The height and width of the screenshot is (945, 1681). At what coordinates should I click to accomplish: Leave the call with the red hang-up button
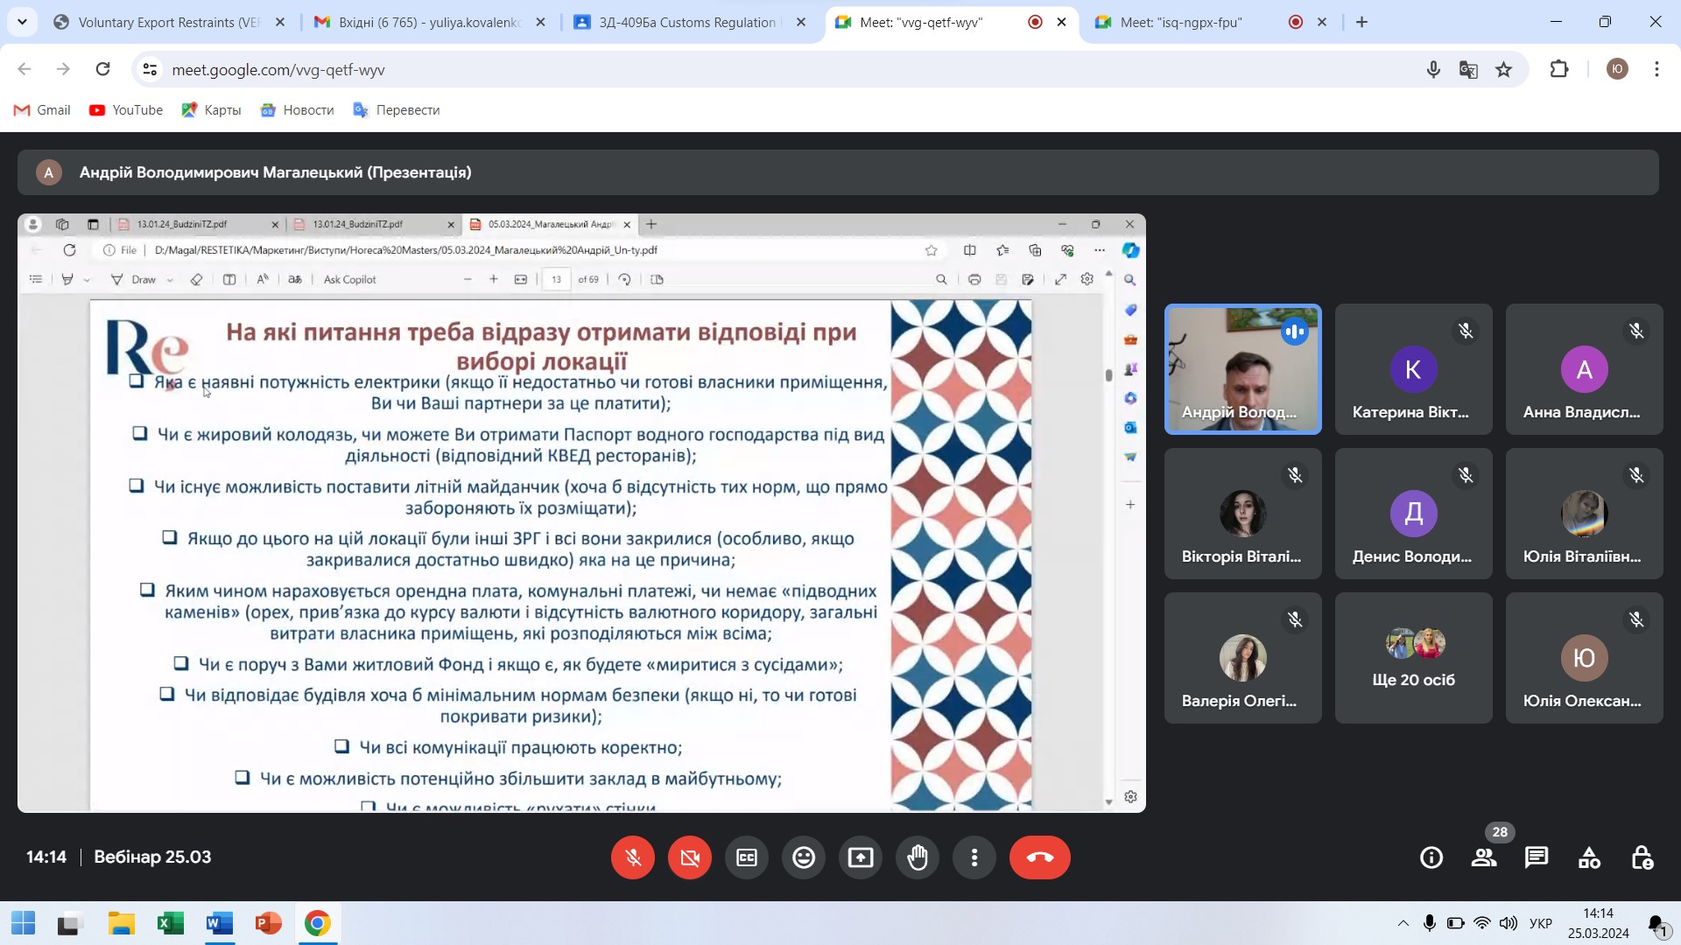(x=1039, y=857)
